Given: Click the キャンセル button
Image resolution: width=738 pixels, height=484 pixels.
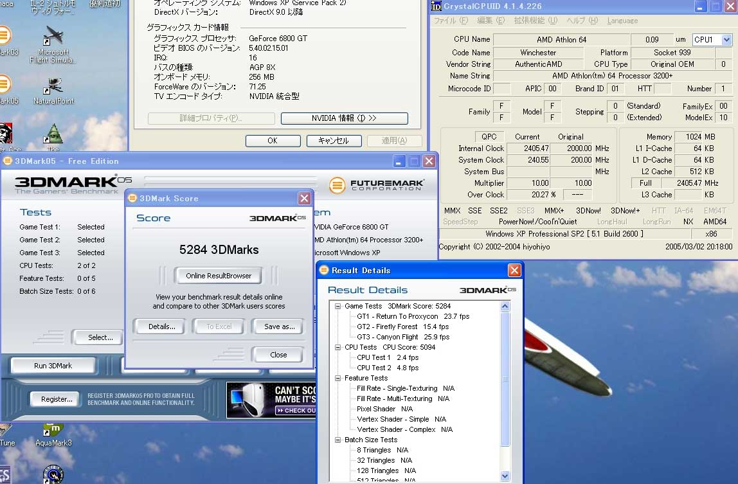Looking at the screenshot, I should pyautogui.click(x=334, y=141).
